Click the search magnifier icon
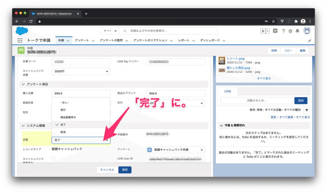327x193 pixels. point(125,31)
